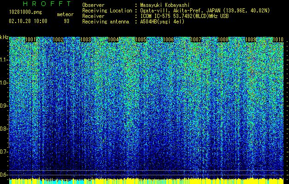Click the 1001 time marker
Screen dimensions: 289x184
pyautogui.click(x=30, y=40)
